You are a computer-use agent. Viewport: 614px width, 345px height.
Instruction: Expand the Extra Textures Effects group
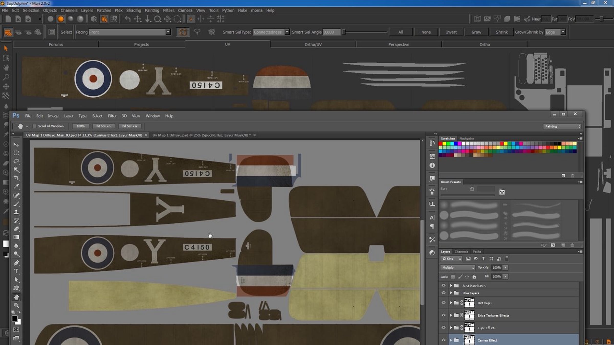click(451, 315)
